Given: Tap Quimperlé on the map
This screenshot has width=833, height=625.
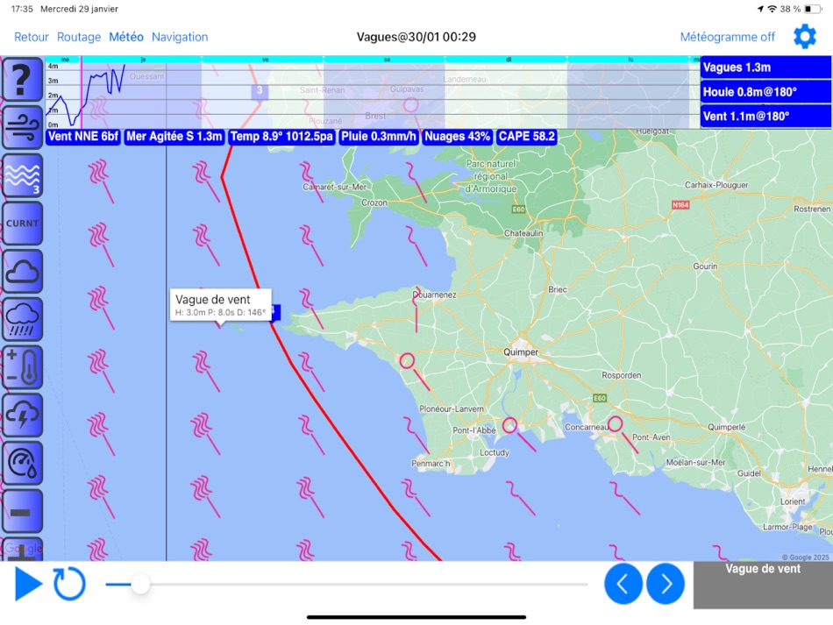Looking at the screenshot, I should click(727, 427).
